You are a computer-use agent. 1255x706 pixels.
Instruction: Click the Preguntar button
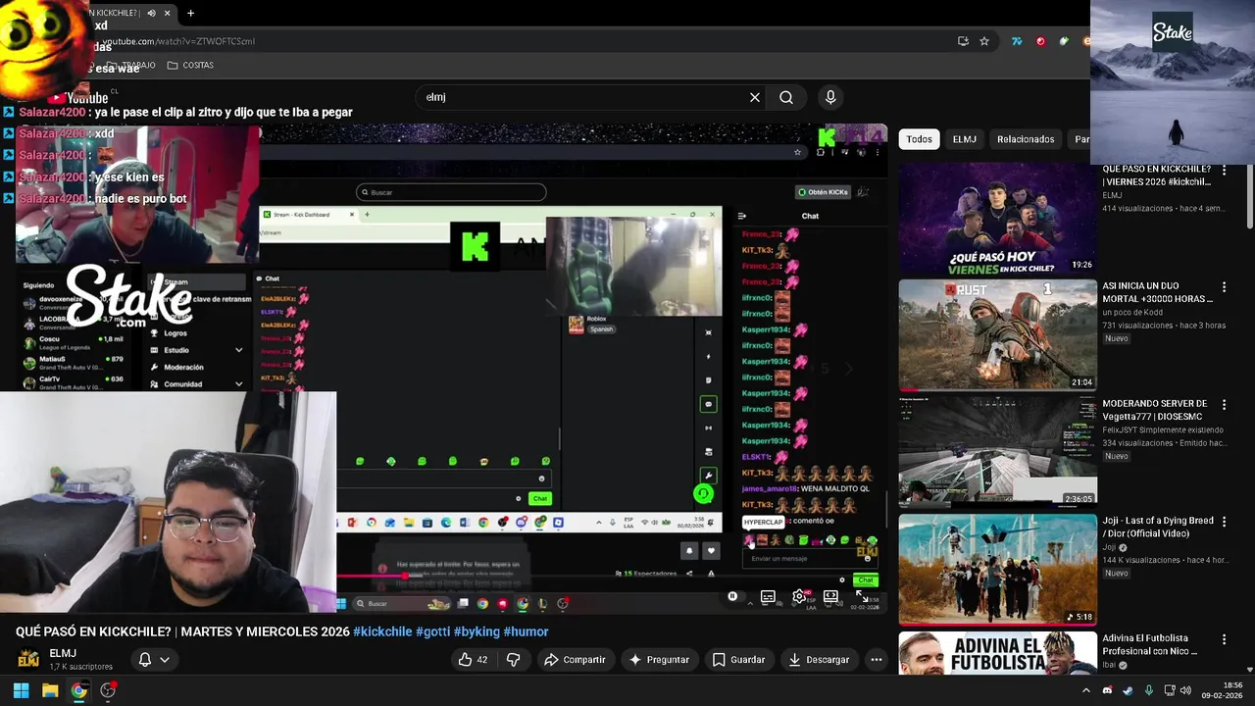tap(659, 660)
